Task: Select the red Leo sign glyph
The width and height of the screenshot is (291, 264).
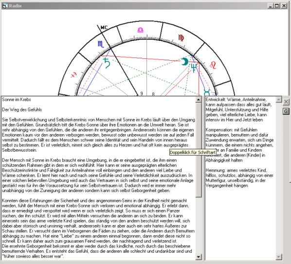Action: click(x=213, y=65)
